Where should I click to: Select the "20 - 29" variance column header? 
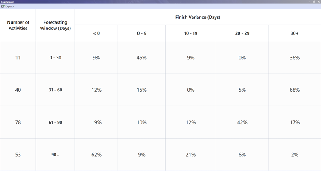point(242,33)
